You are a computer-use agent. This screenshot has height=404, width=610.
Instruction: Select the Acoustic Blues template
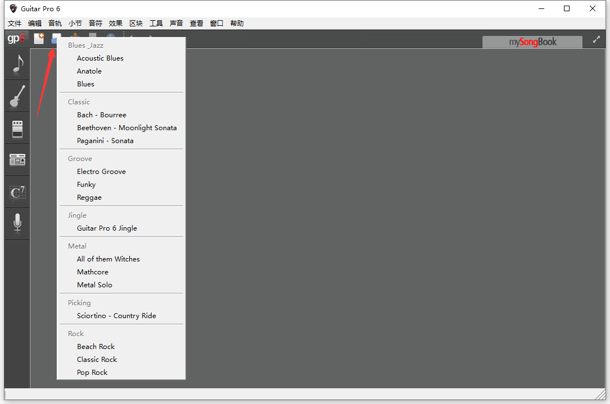click(100, 58)
